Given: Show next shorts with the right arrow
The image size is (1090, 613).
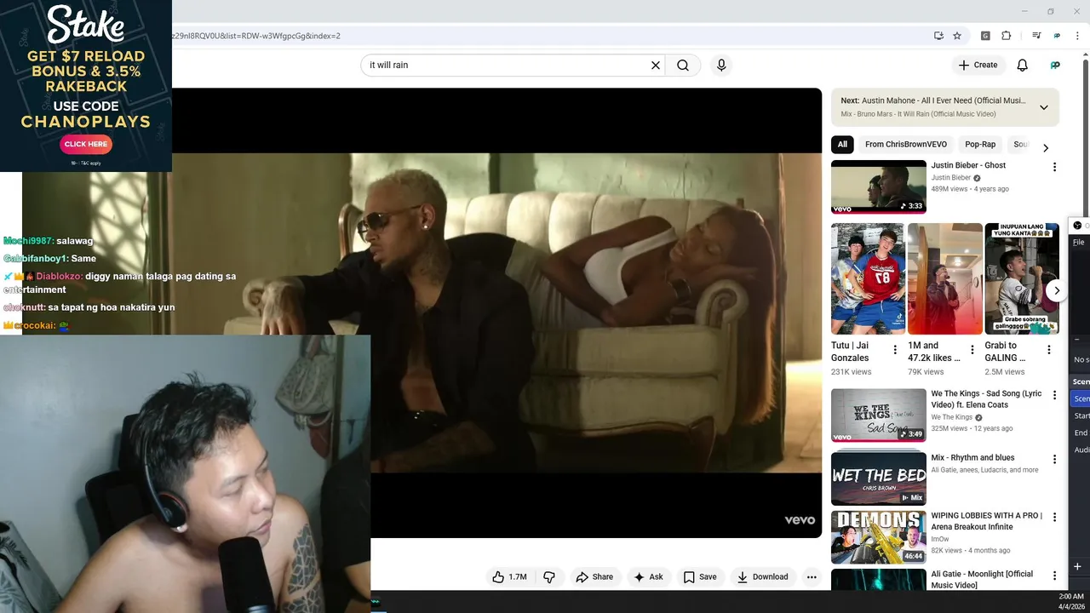Looking at the screenshot, I should [x=1056, y=290].
